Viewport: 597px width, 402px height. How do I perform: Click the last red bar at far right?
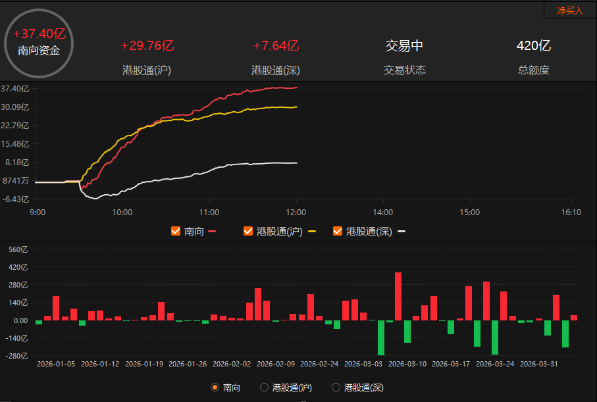[x=574, y=318]
